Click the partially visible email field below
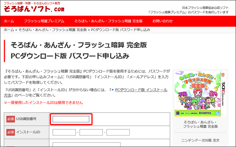The width and height of the screenshot is (236, 147). 87,144
